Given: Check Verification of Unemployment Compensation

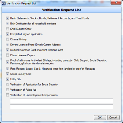Looking at the screenshot, I should (7, 95).
